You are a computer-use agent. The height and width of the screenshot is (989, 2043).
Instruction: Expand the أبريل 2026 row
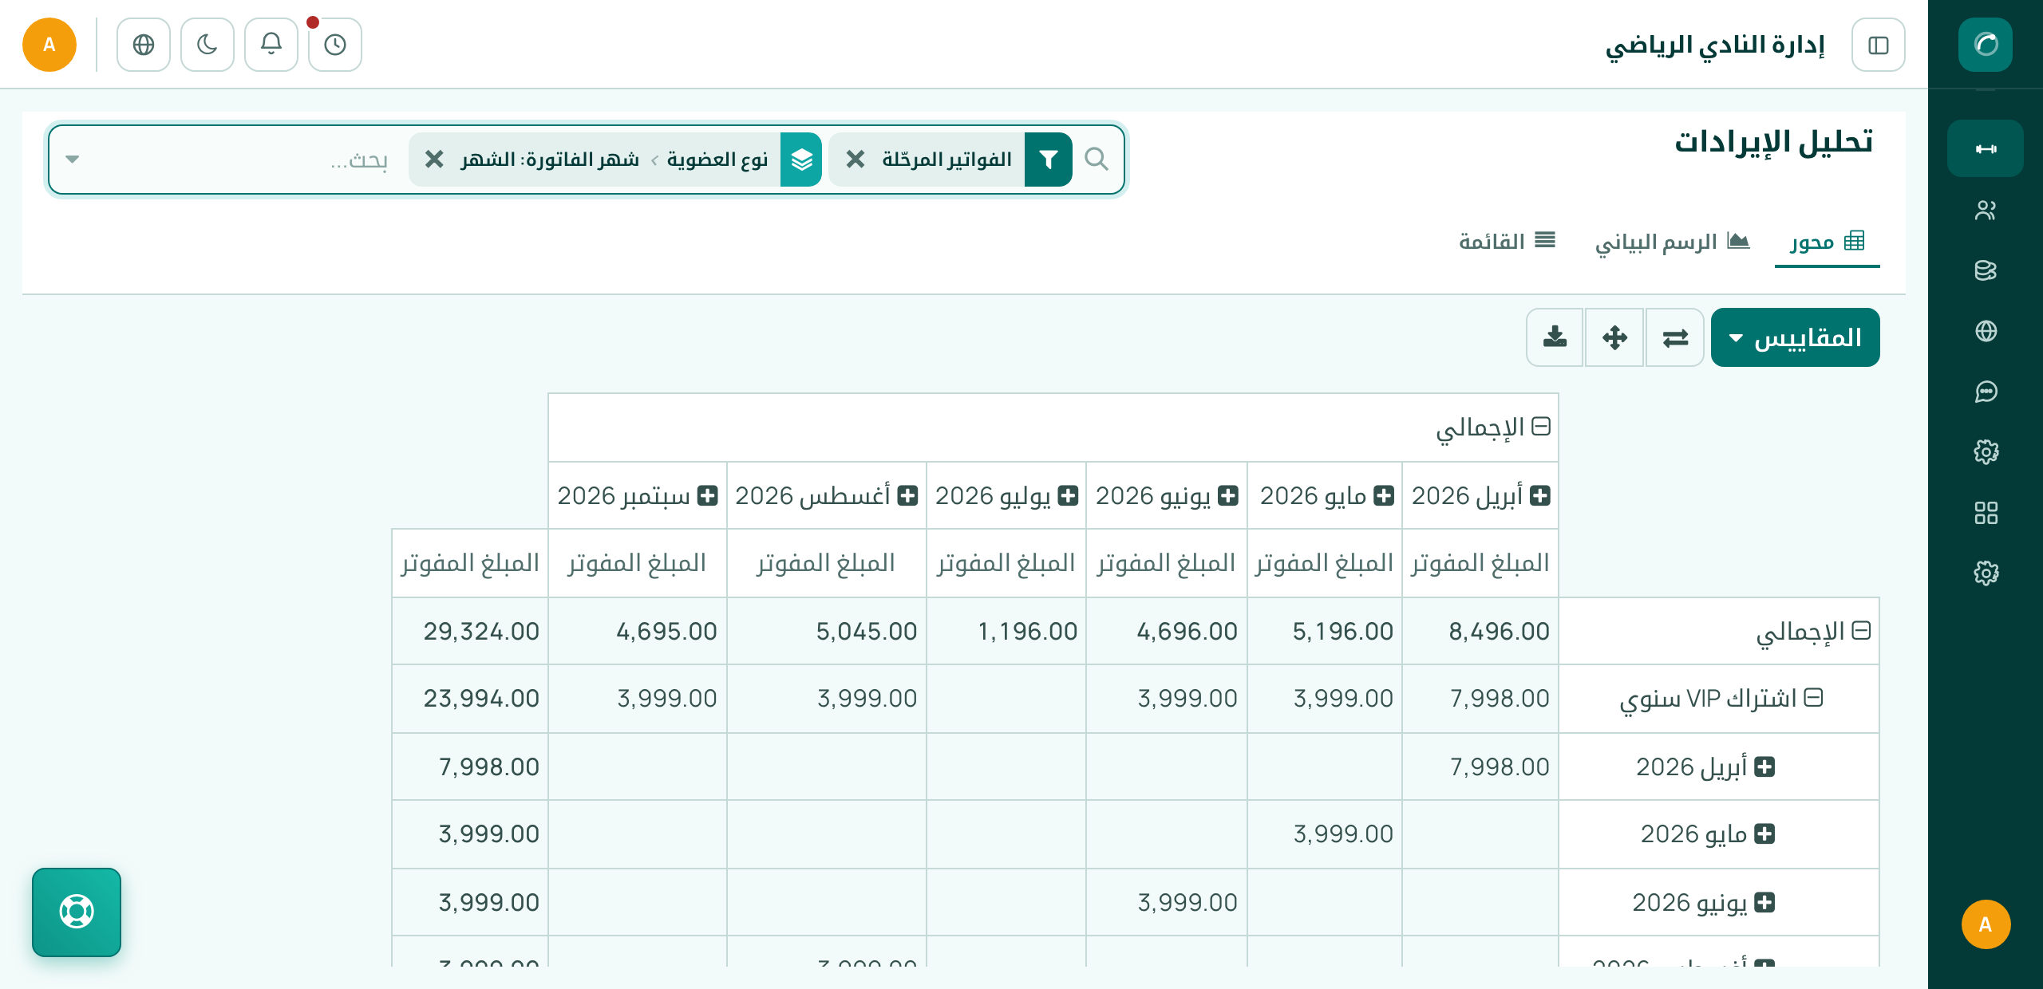[x=1764, y=766]
